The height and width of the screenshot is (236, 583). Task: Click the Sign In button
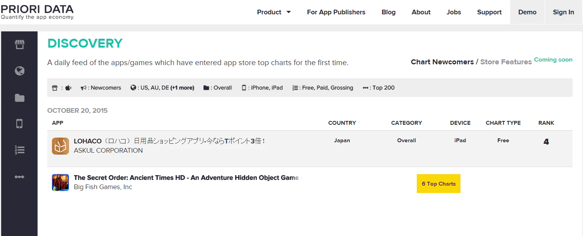click(564, 12)
